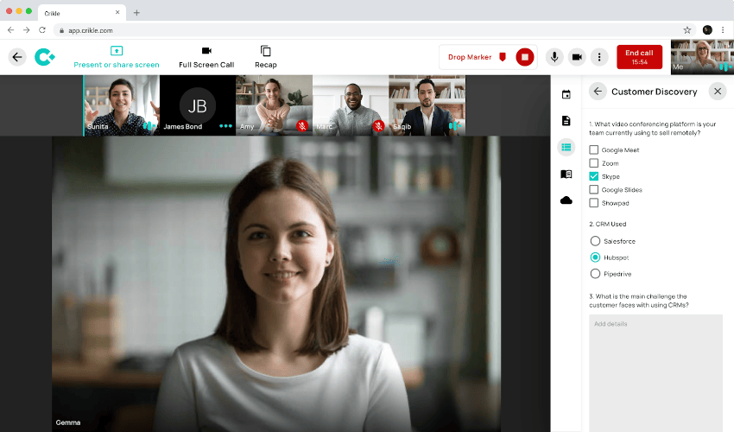Select the Salesforce radio button
Image resolution: width=734 pixels, height=432 pixels.
[595, 241]
